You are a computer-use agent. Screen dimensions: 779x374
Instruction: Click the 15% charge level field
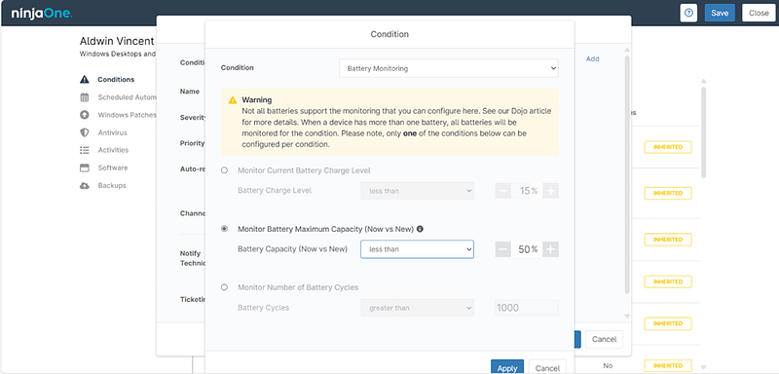pos(527,191)
